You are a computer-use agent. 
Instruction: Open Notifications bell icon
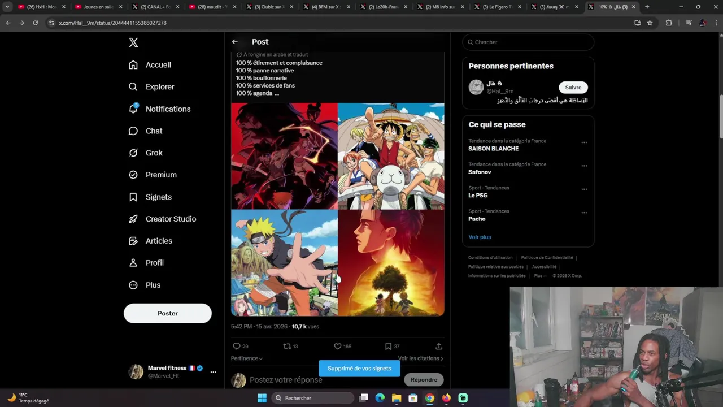pyautogui.click(x=133, y=109)
